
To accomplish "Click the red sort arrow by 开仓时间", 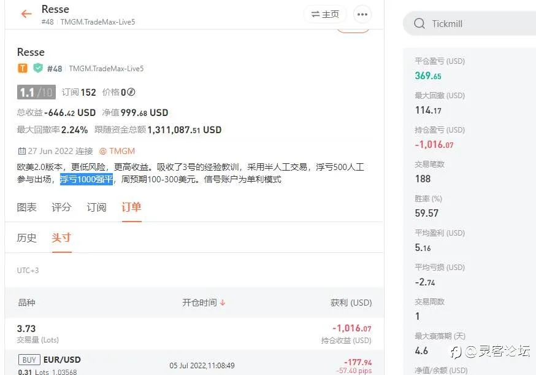I will pos(223,303).
